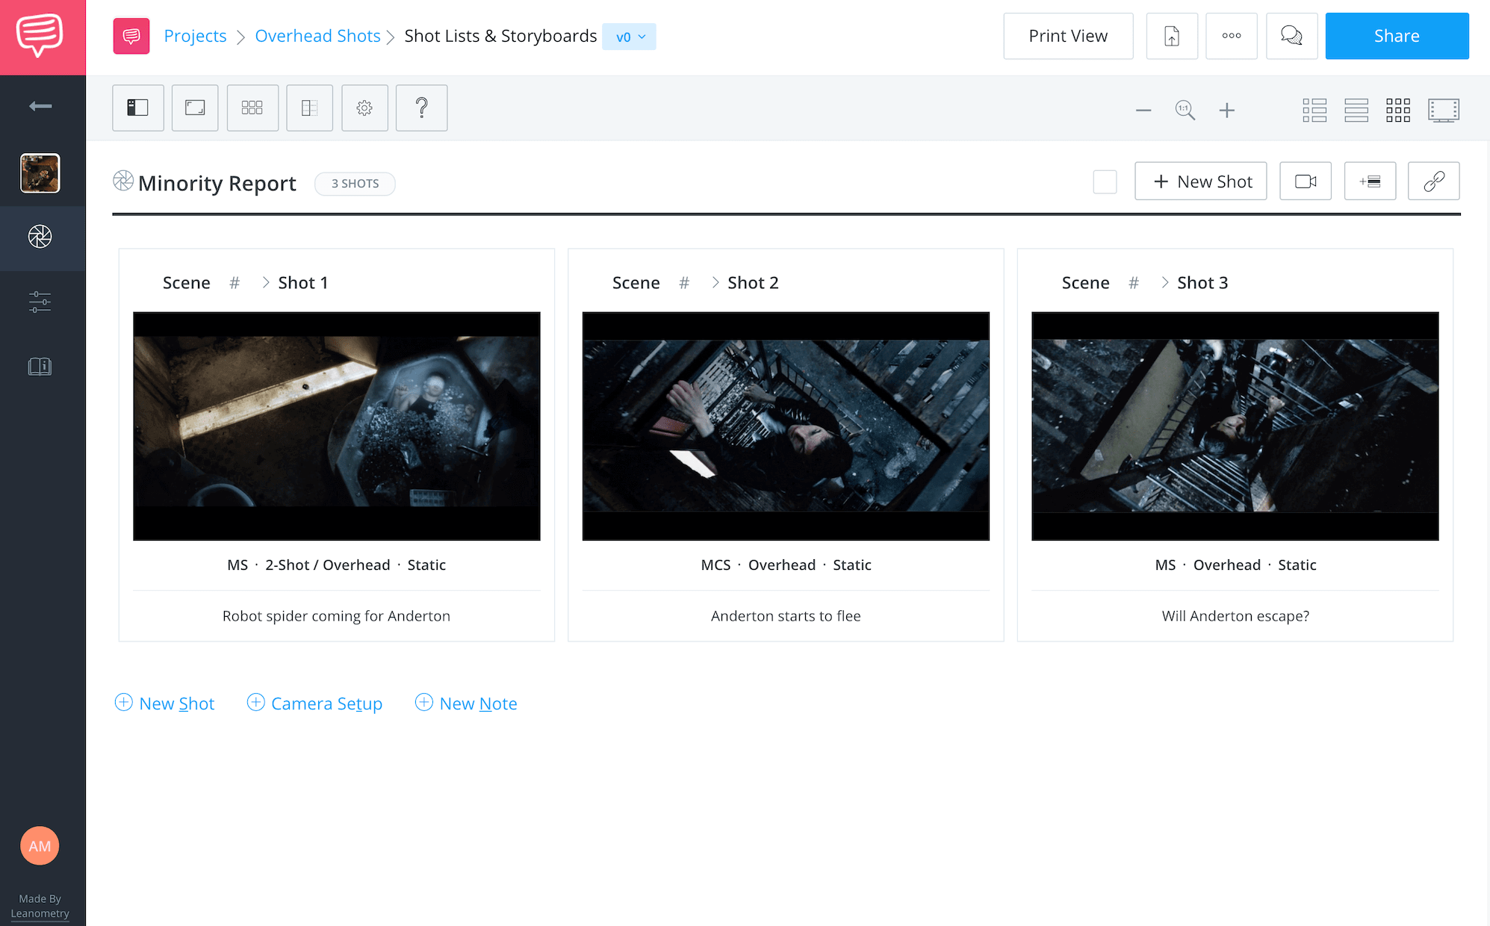Switch to compact list view layout
1490x926 pixels.
[x=1356, y=110]
